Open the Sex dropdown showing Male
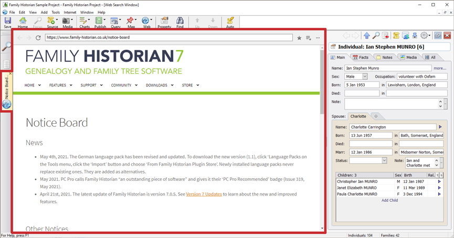This screenshot has width=454, height=238. pos(365,77)
